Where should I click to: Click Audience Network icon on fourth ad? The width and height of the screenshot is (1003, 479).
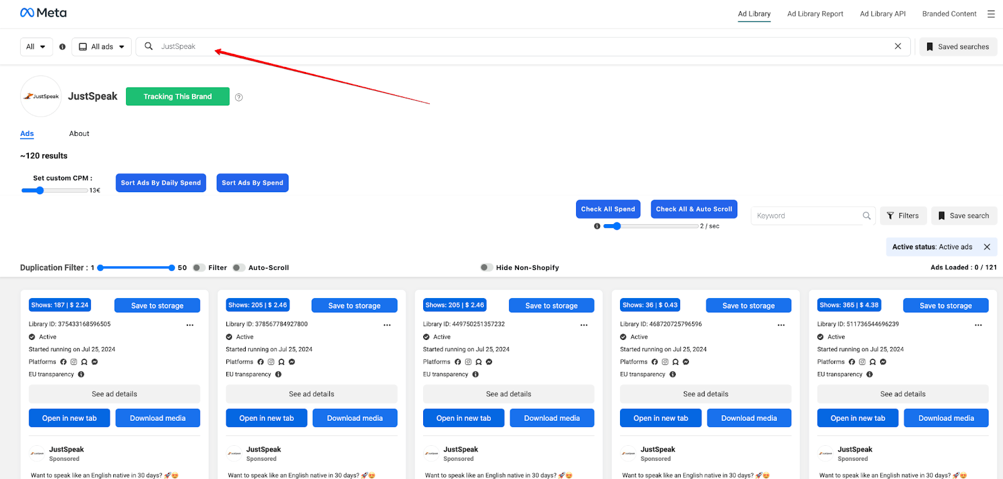(675, 362)
